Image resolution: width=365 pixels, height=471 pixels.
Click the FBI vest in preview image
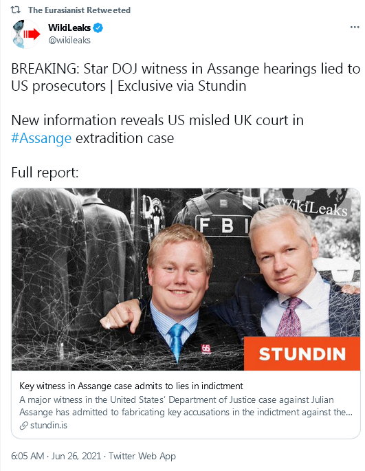[223, 226]
